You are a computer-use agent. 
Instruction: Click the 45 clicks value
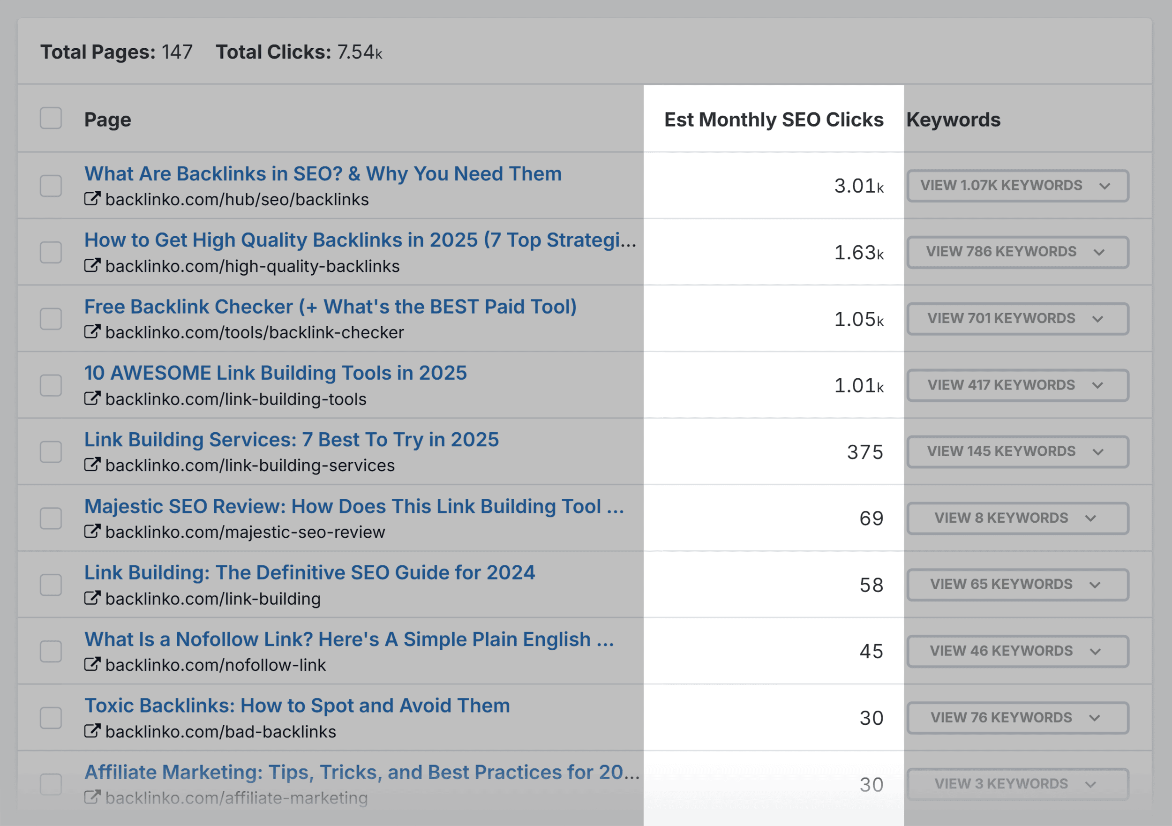pyautogui.click(x=871, y=652)
